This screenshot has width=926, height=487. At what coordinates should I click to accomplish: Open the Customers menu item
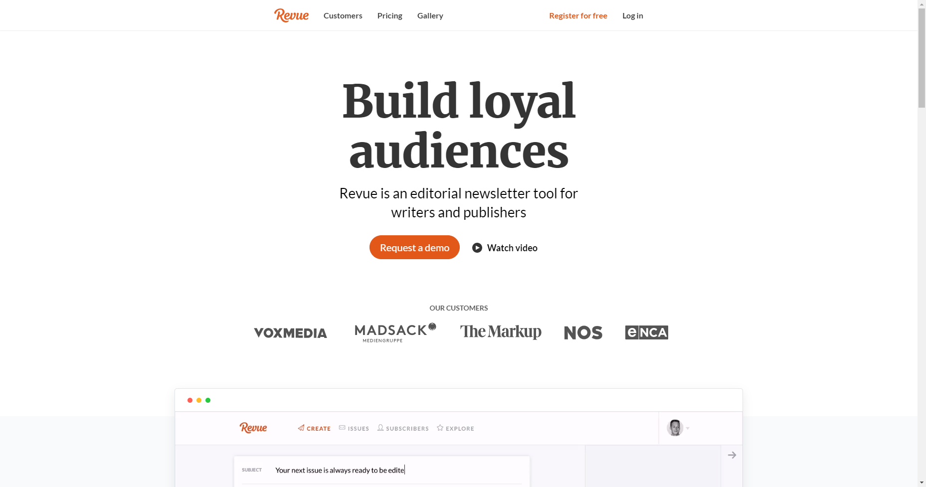pyautogui.click(x=343, y=15)
